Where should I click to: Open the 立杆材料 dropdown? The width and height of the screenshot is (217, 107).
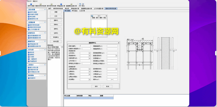(90, 53)
